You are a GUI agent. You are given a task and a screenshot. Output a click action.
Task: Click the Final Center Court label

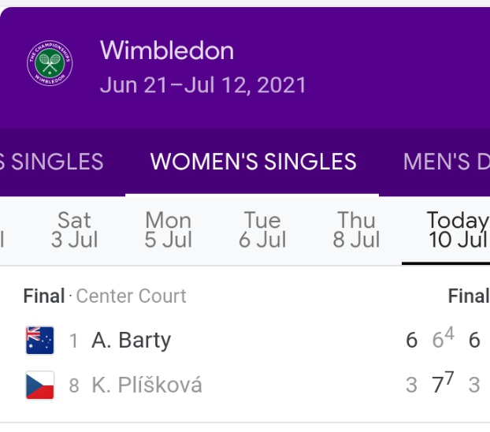(105, 296)
